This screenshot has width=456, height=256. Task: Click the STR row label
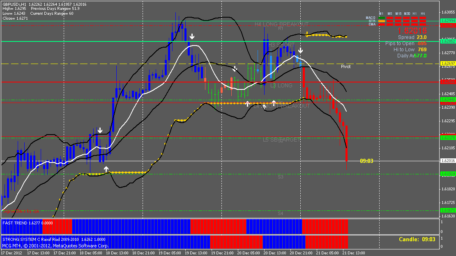[x=372, y=21]
